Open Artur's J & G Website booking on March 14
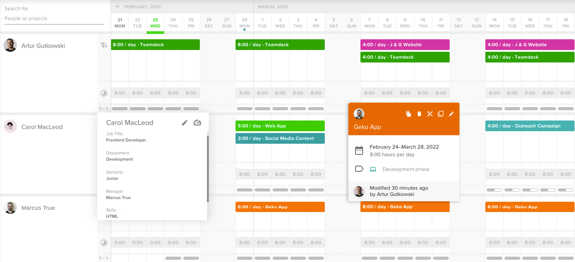Screen dimensions: 575x262 [x=530, y=45]
